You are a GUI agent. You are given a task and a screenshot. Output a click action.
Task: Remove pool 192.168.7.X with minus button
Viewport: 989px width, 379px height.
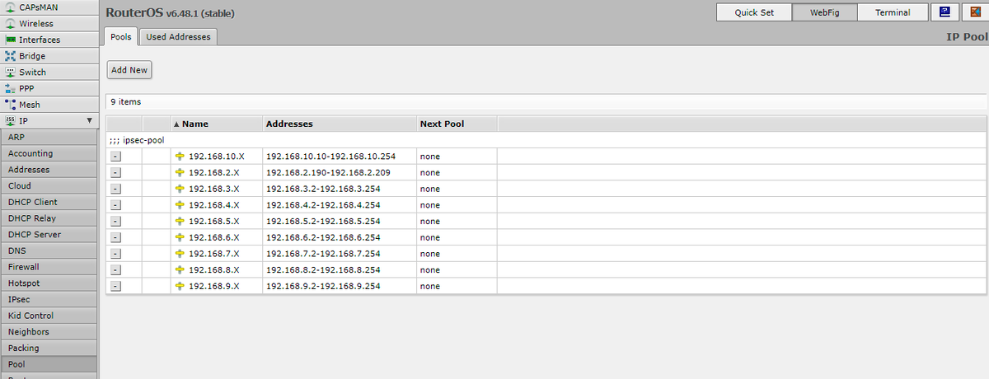click(115, 254)
